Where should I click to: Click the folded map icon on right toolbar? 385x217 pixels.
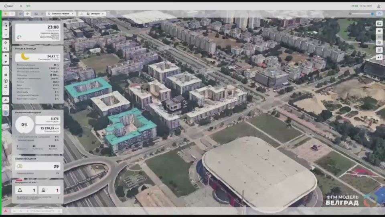coord(379,50)
